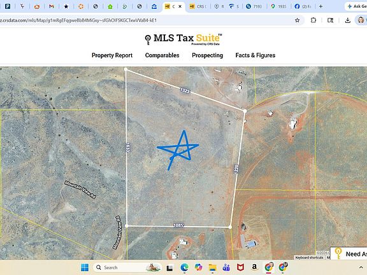Switch to the pinned parking 'P' tab
Image resolution: width=367 pixels, height=275 pixels.
click(8, 6)
